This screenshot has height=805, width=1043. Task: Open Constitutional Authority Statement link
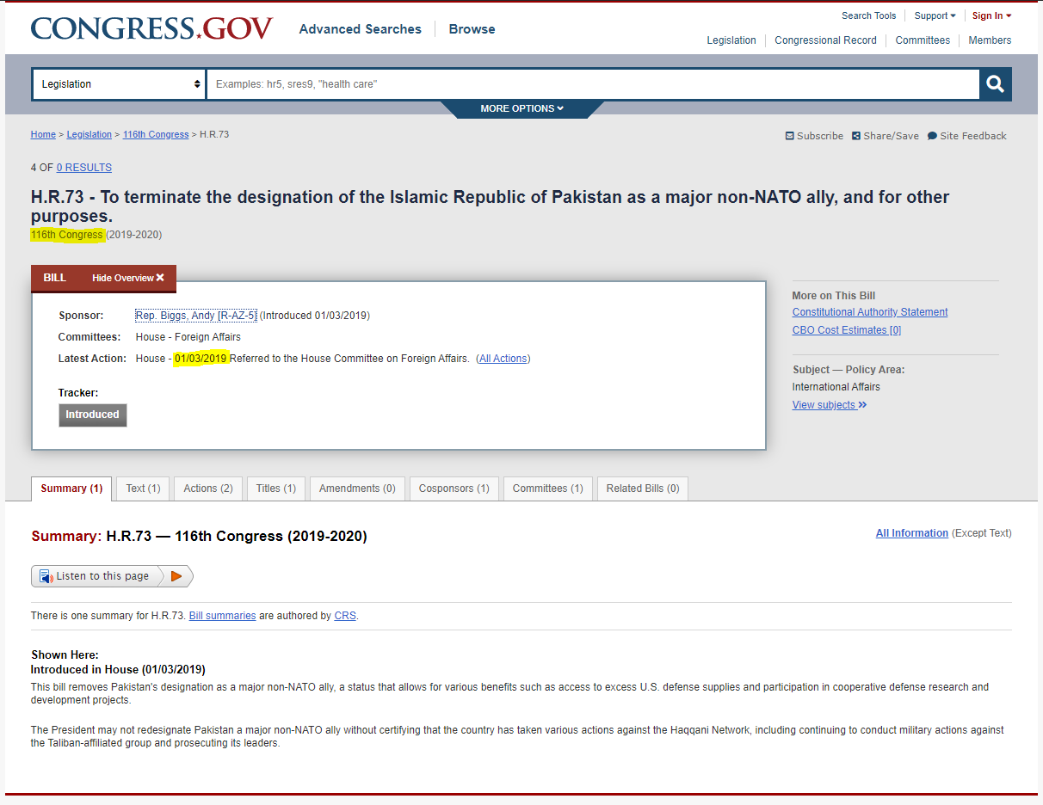[x=870, y=312]
